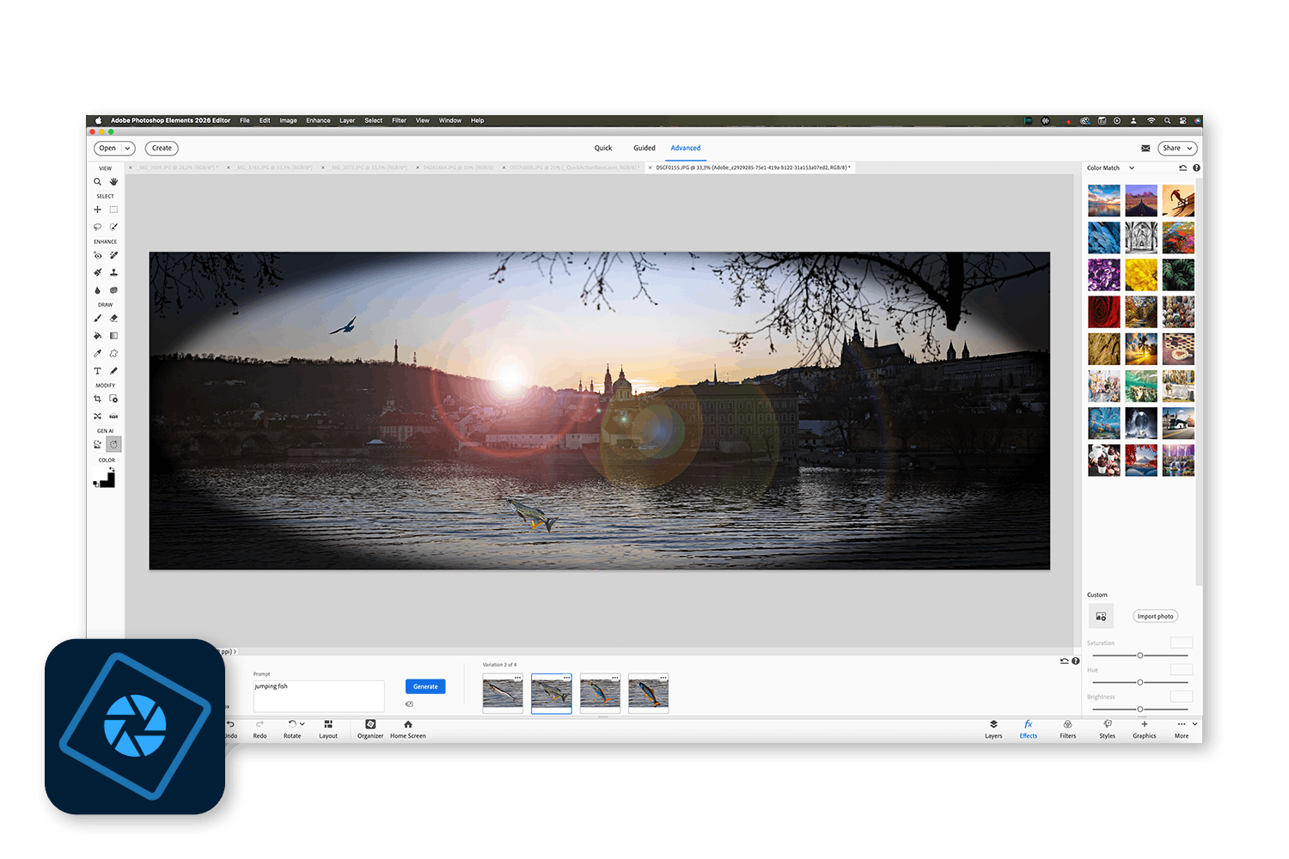Open the Organizer
Screen dimensions: 1289x859
(370, 728)
